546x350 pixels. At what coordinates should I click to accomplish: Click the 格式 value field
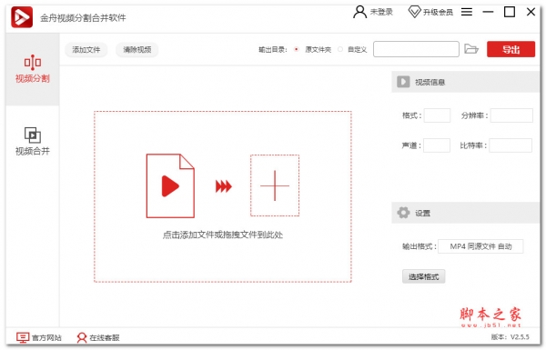[x=437, y=115]
